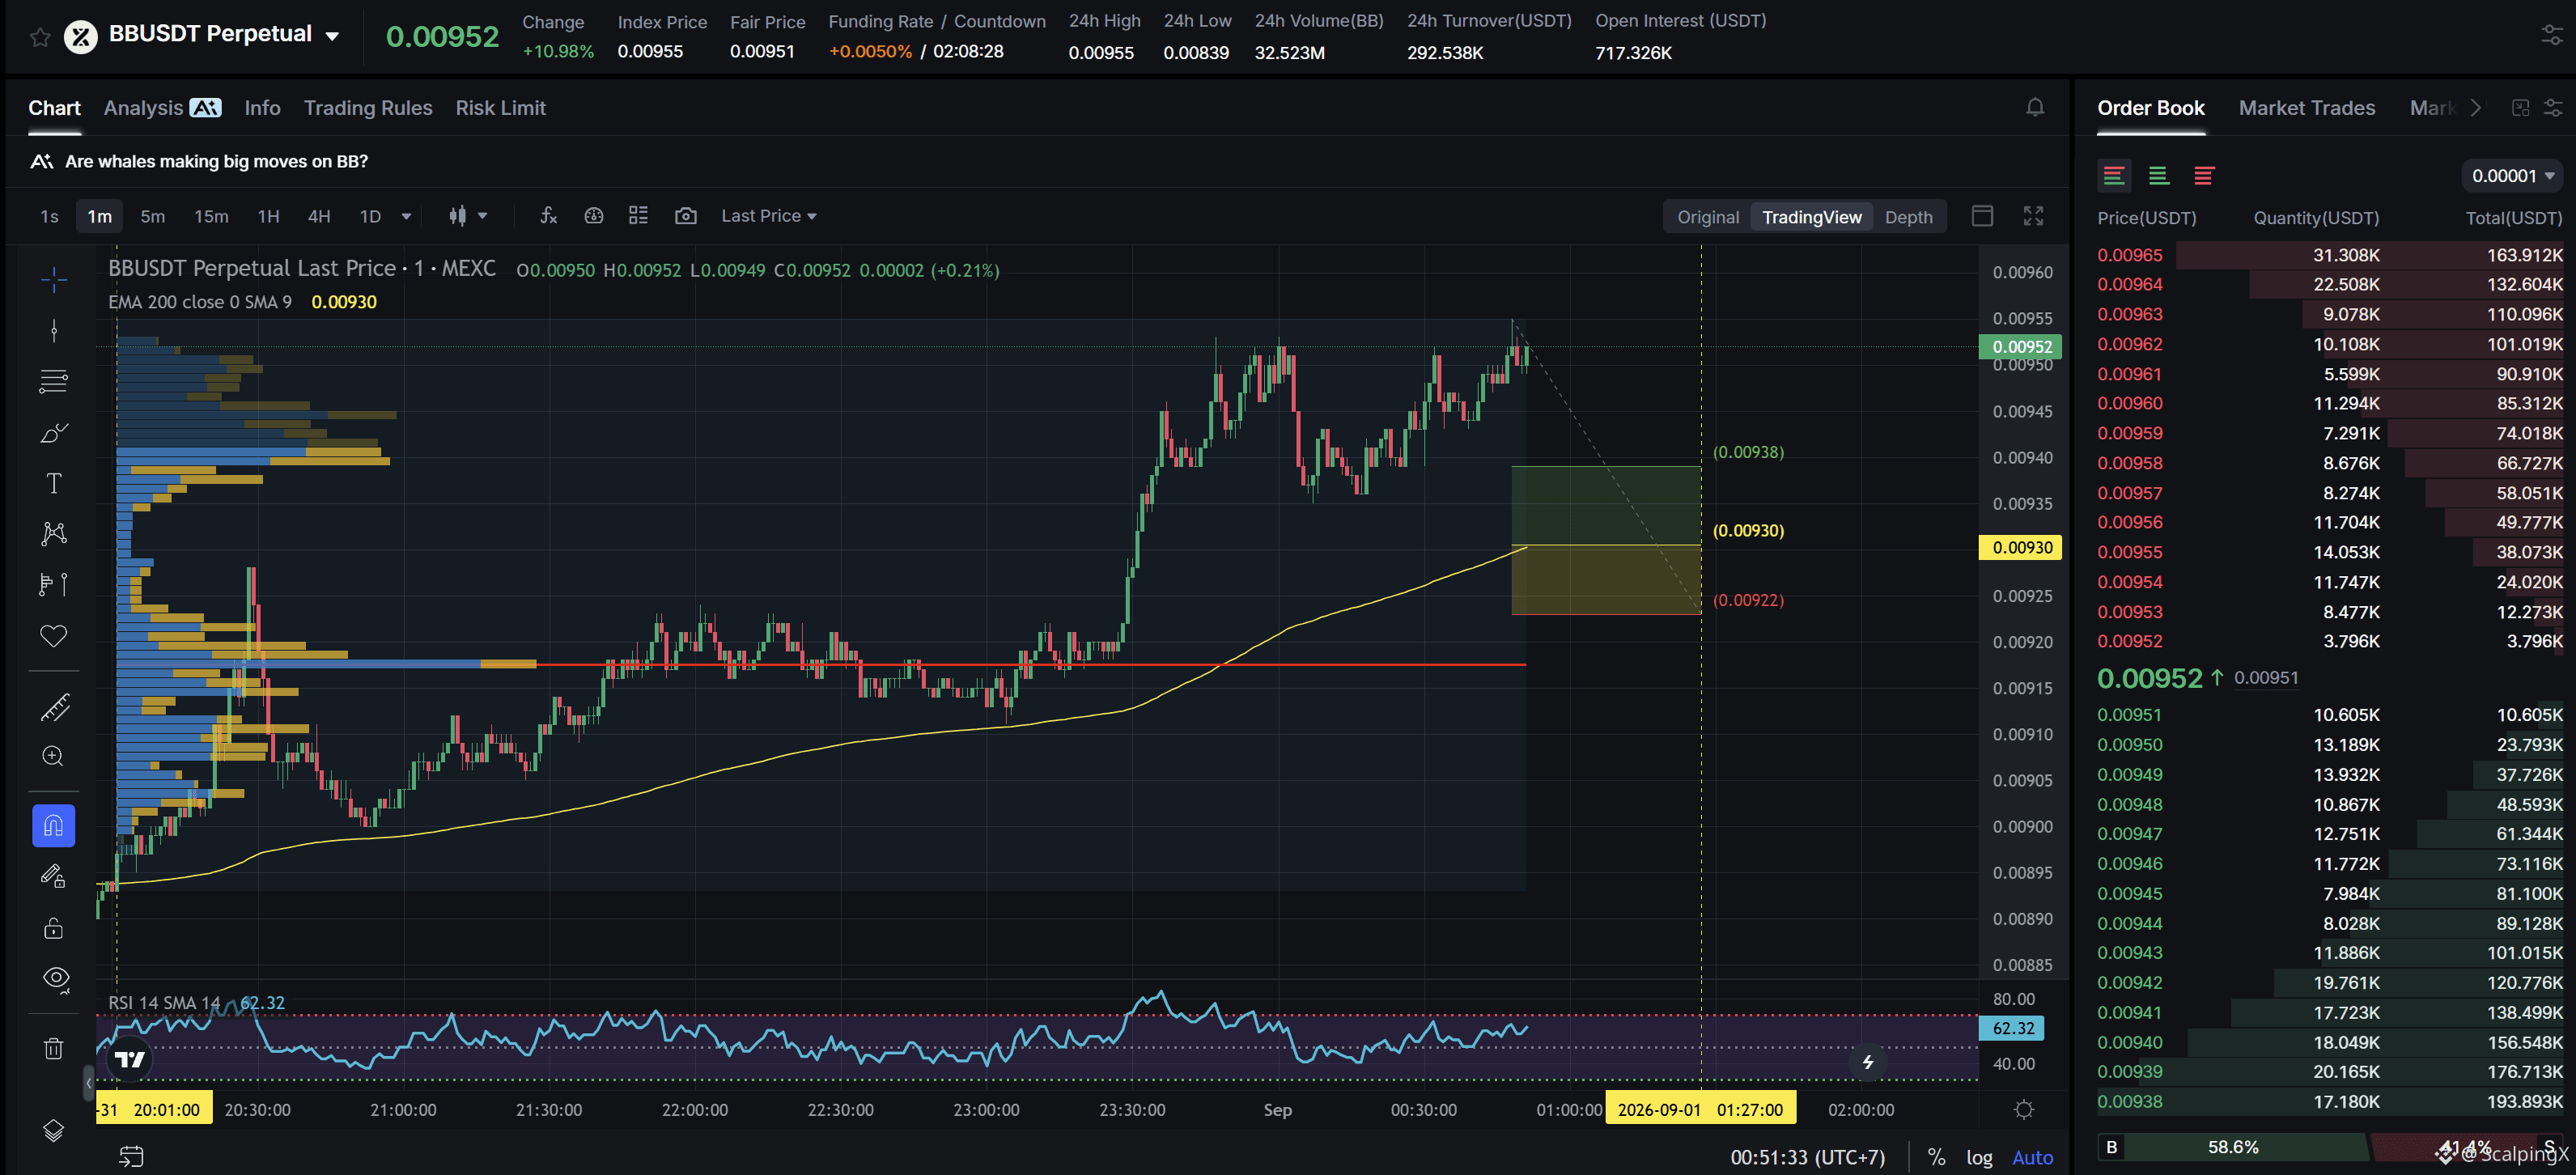Open the Last Price dropdown
Viewport: 2576px width, 1175px height.
tap(768, 216)
